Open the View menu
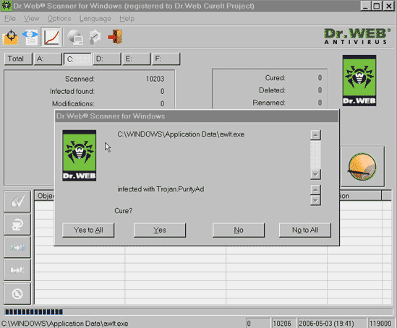The width and height of the screenshot is (397, 328). coord(31,19)
